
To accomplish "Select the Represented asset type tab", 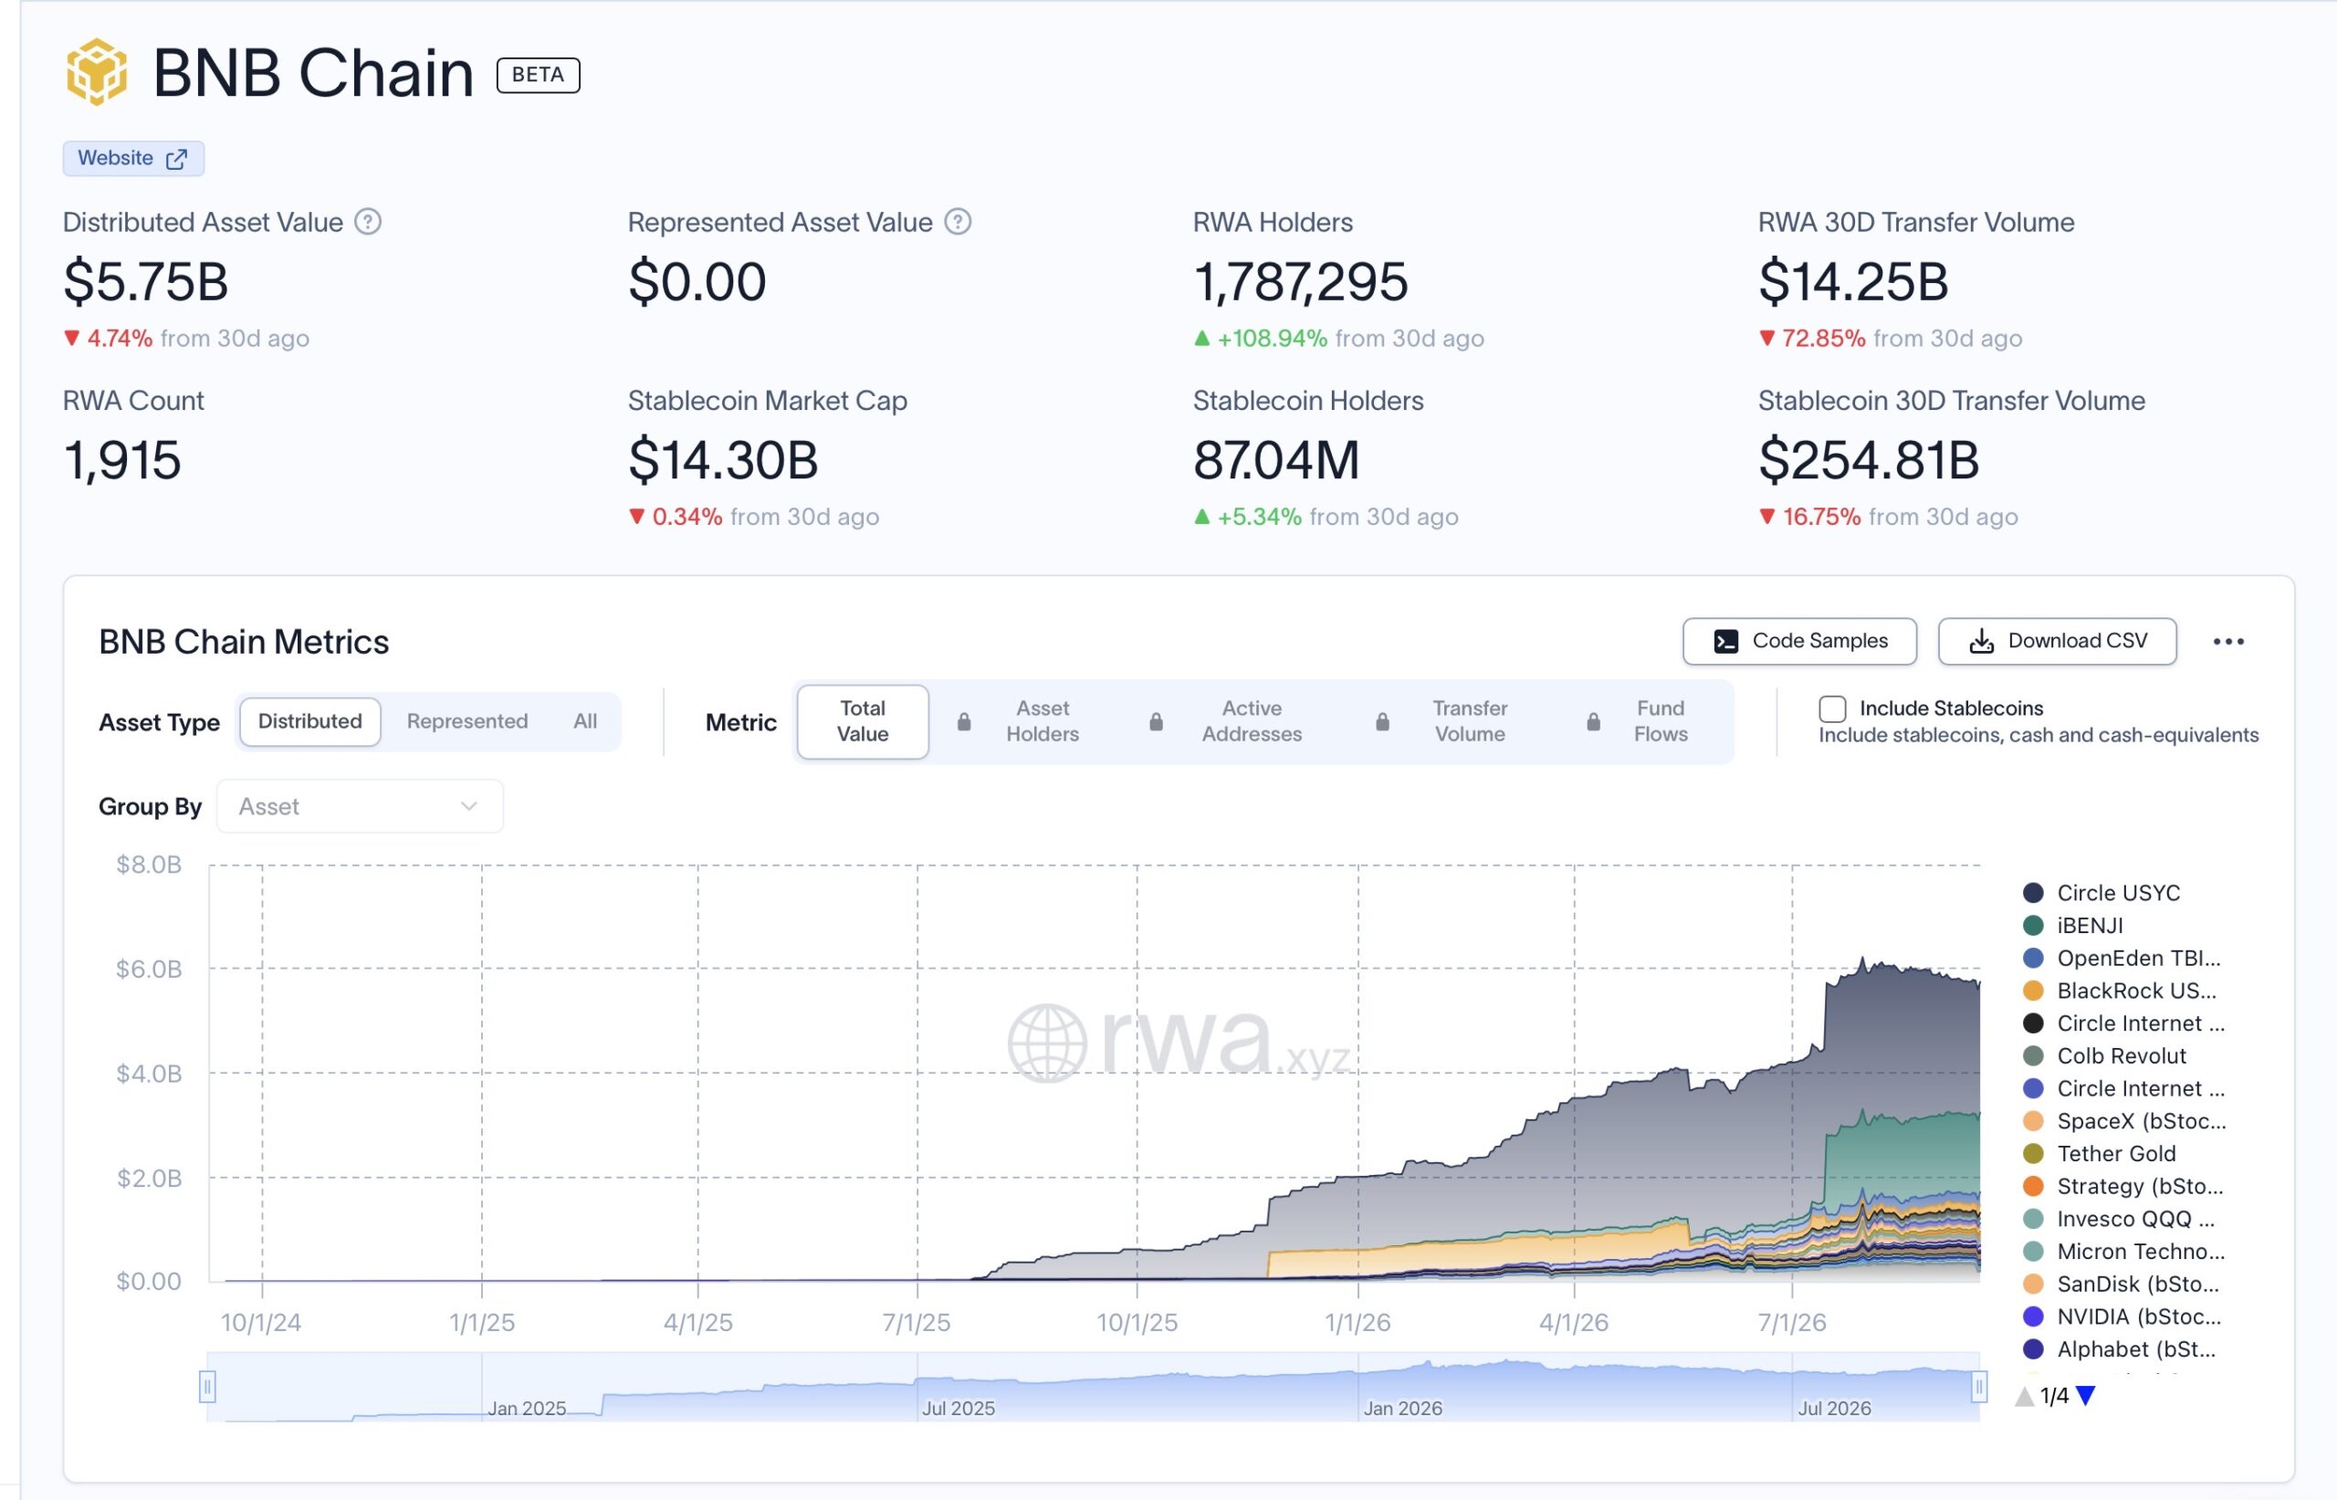I will pyautogui.click(x=467, y=722).
